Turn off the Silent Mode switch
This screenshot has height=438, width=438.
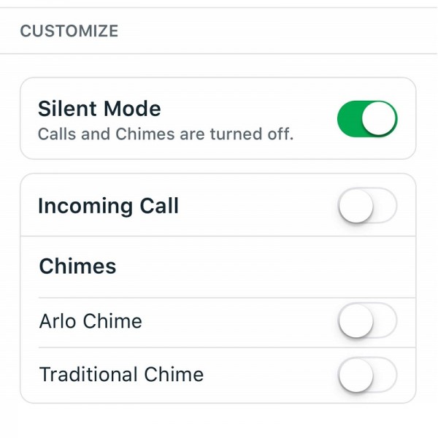[x=368, y=119]
